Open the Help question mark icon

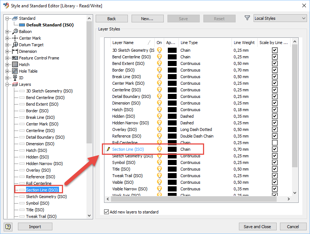point(8,227)
